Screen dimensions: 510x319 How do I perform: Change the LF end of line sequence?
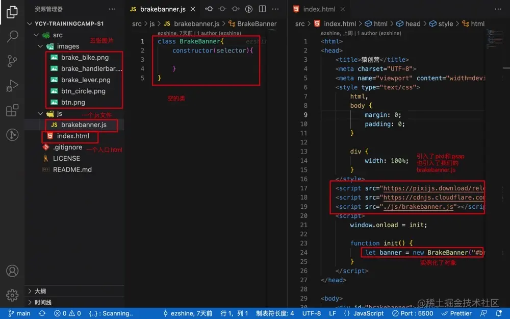point(333,313)
